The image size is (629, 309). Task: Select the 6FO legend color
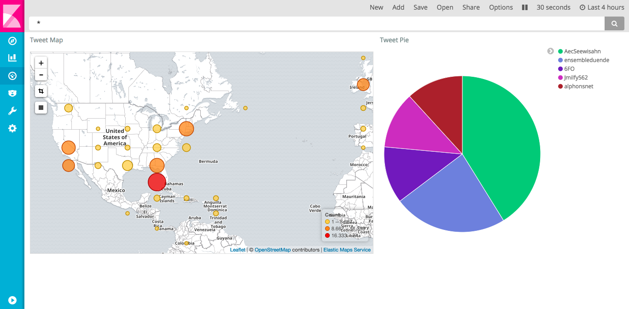(x=560, y=69)
